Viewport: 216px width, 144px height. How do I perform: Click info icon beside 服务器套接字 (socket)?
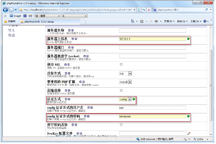pyautogui.click(x=88, y=56)
